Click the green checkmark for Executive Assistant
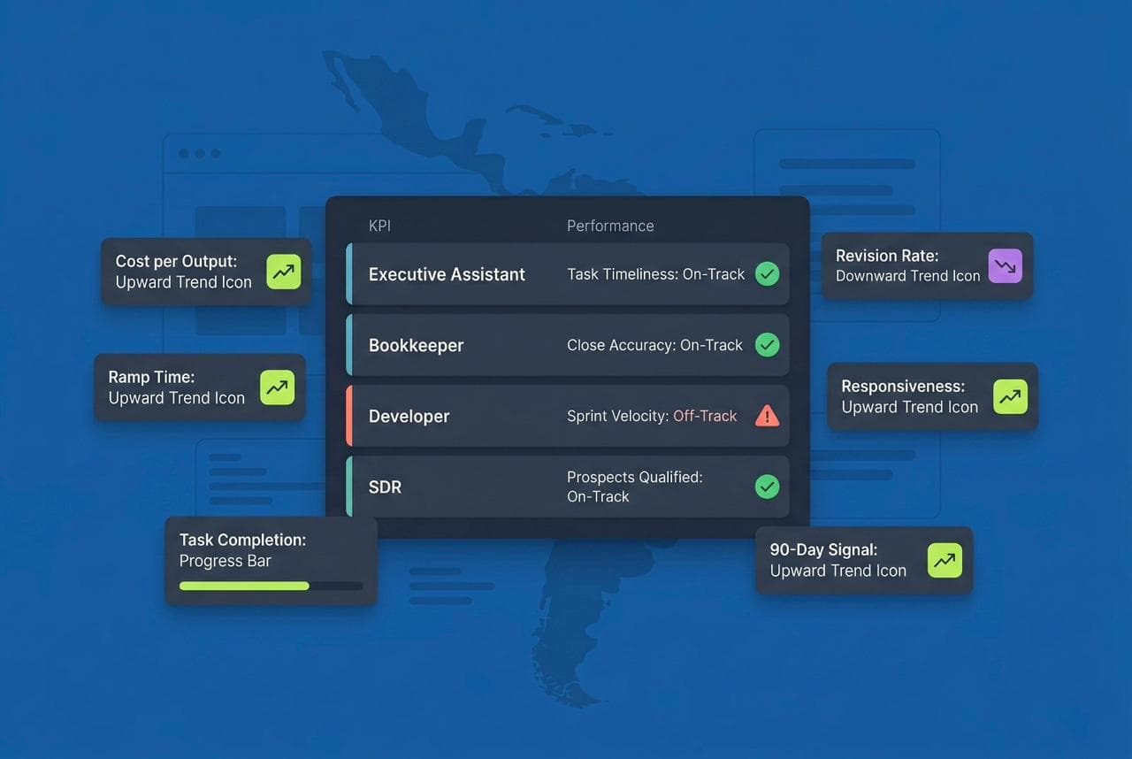This screenshot has height=759, width=1132. 767,273
